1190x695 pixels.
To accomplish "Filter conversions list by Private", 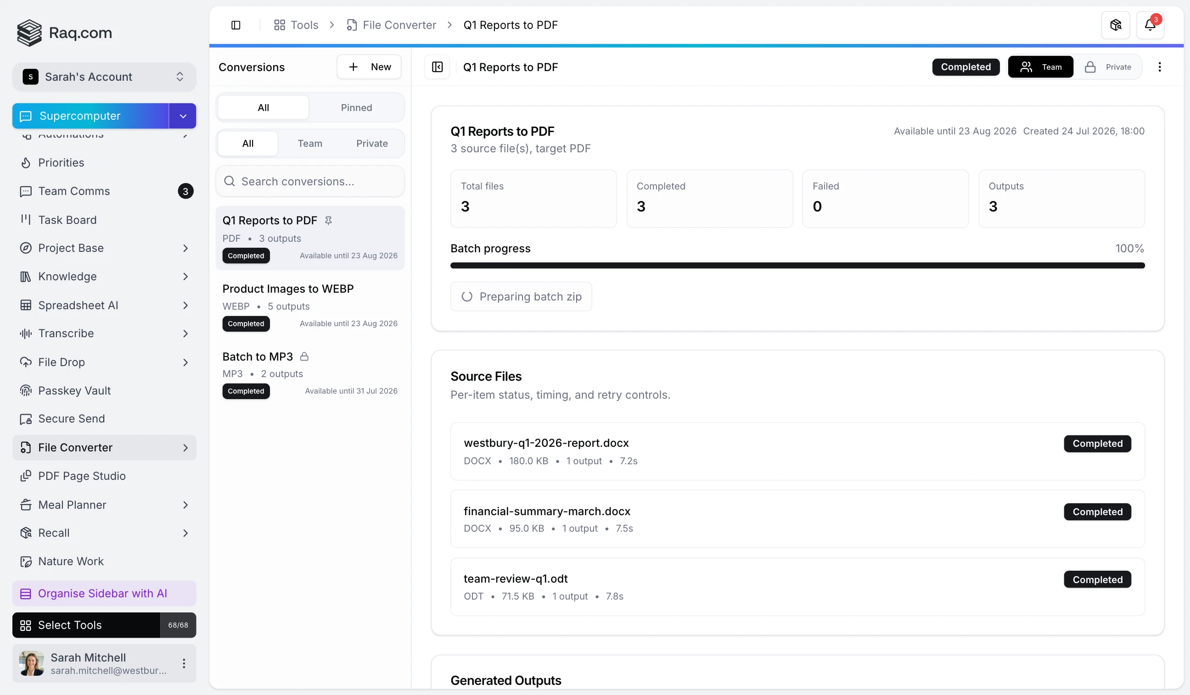I will [x=372, y=144].
